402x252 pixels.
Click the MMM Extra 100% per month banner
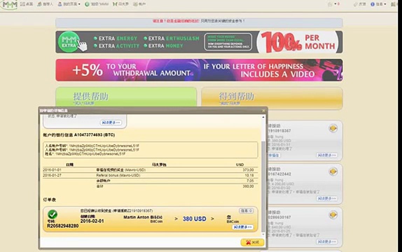199,42
